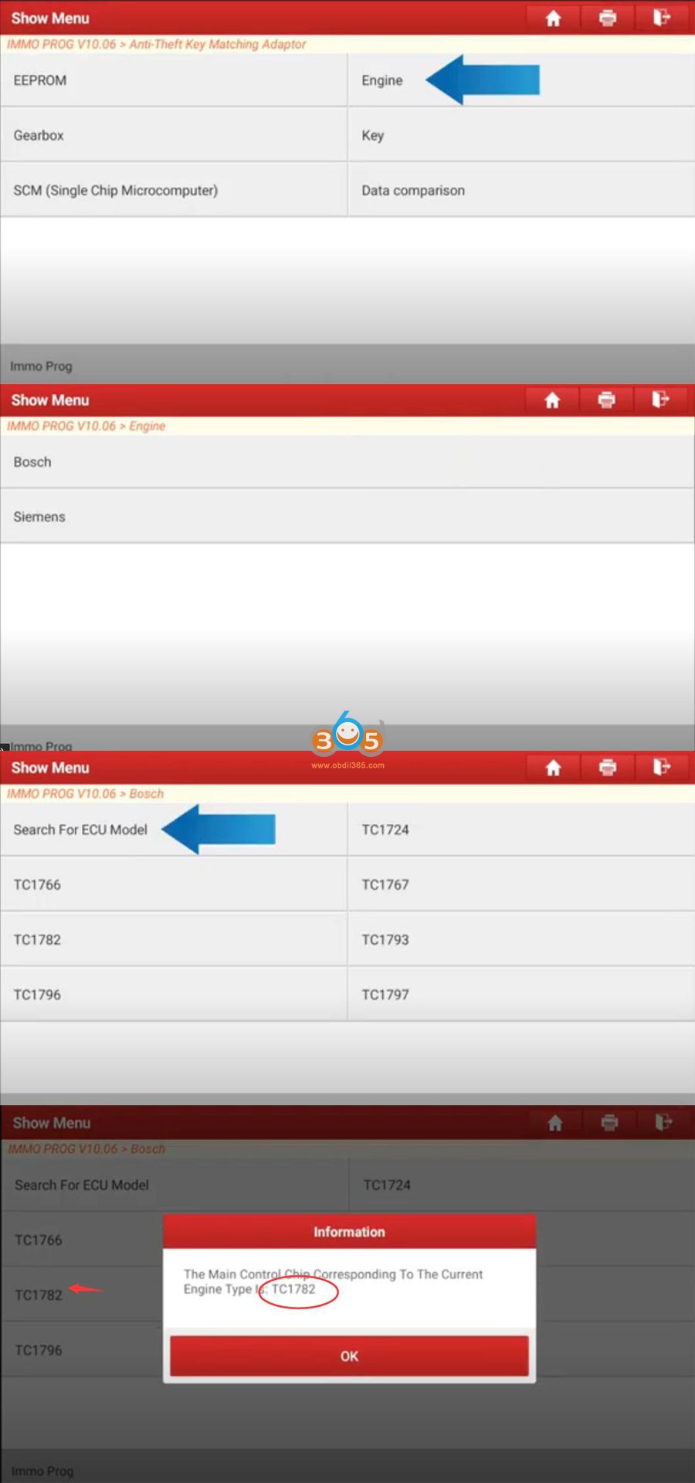Click dimmed print icon behind Information dialog

(x=609, y=1123)
